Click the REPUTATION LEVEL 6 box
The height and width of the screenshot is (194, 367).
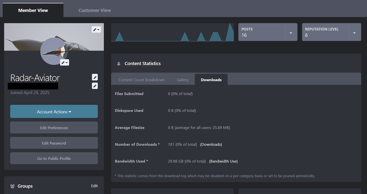pyautogui.click(x=332, y=32)
